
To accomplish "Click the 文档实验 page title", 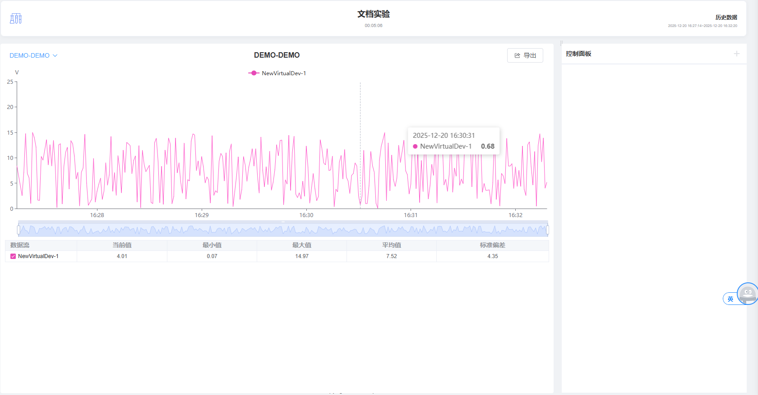I will pos(373,14).
